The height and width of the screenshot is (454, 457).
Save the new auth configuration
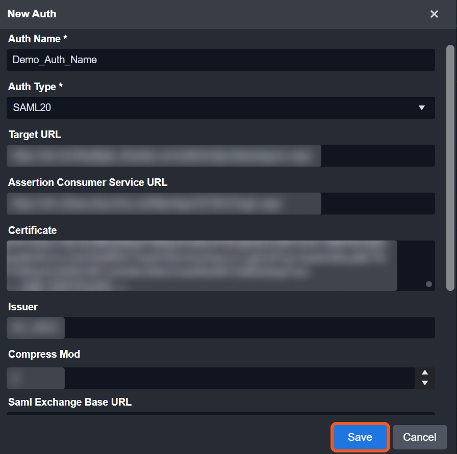tap(360, 437)
